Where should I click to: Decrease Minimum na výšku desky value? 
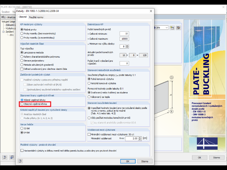tap(127, 47)
